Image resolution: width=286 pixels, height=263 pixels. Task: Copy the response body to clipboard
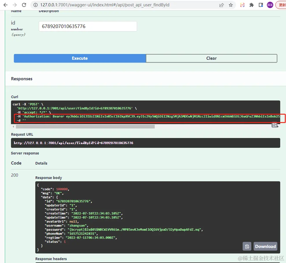pos(247,247)
